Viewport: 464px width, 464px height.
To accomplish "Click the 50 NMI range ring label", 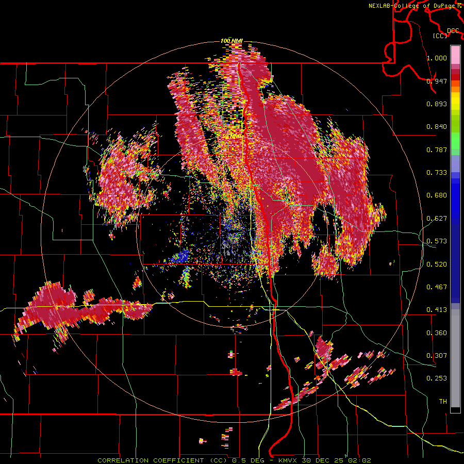I will 231,136.
